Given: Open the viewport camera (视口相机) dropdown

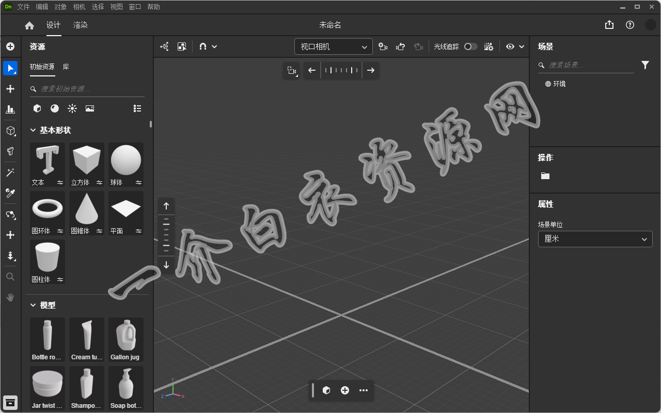Looking at the screenshot, I should click(x=333, y=46).
